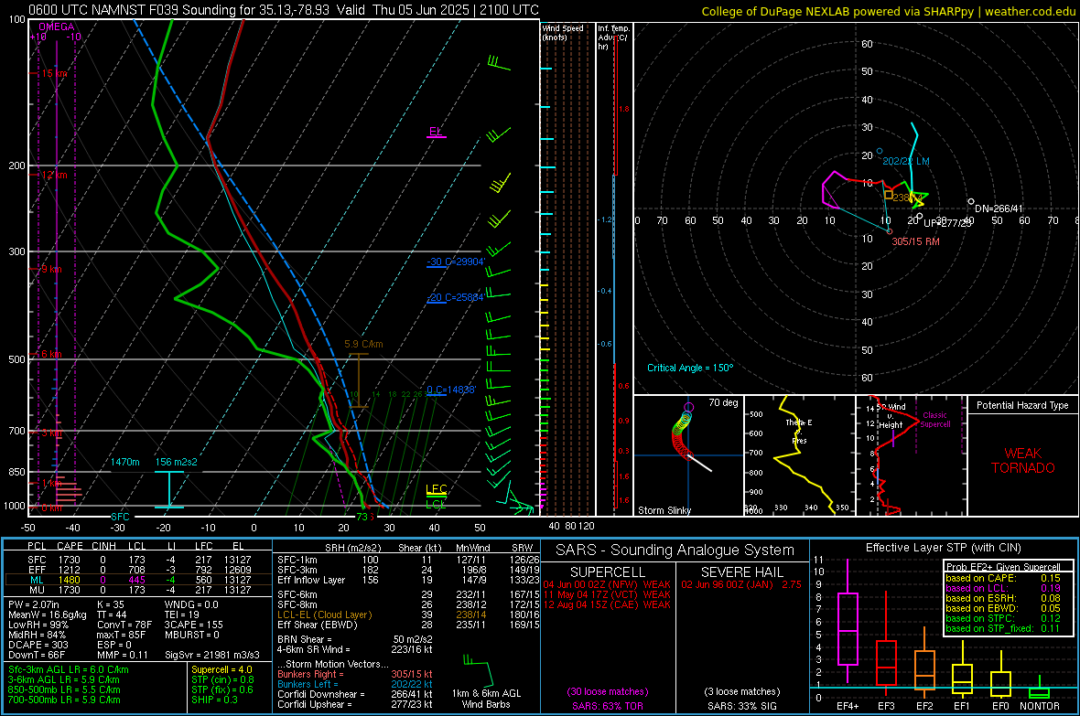The image size is (1080, 716).
Task: Click the SARS: 63% TOR result
Action: point(607,706)
